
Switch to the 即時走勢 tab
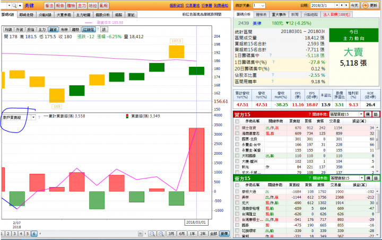pos(27,15)
